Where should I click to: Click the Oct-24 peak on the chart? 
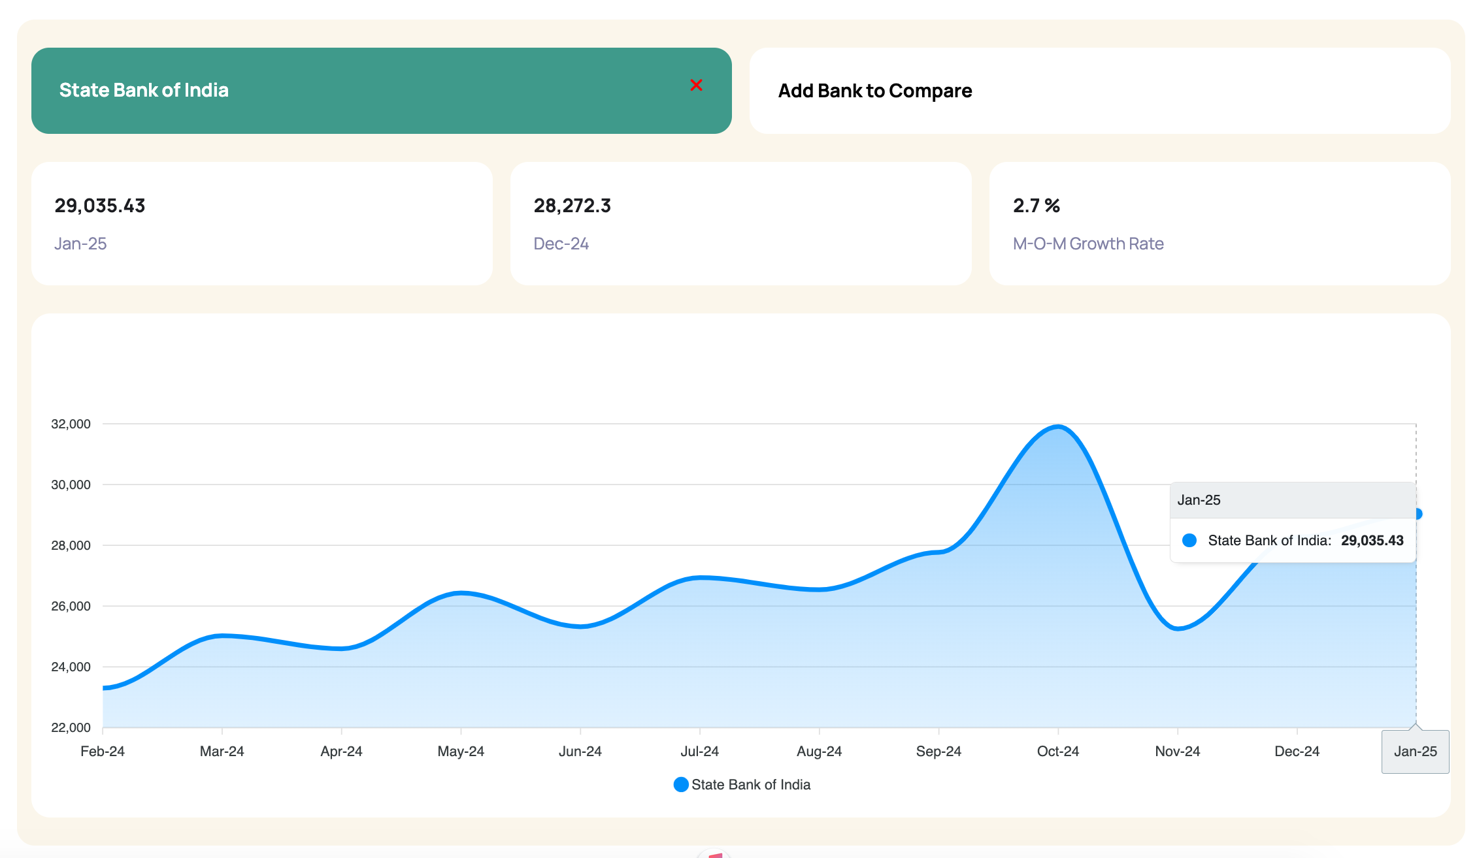[x=1058, y=427]
